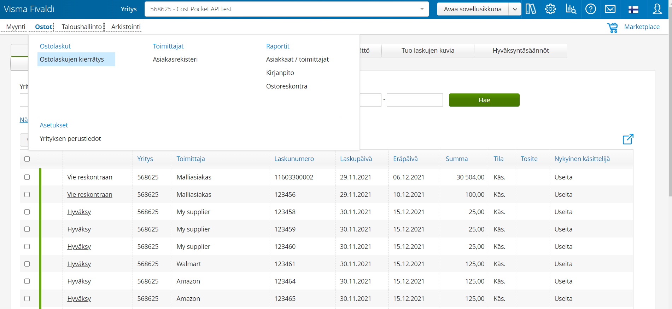Open the help question mark icon
This screenshot has height=309, width=672.
point(591,9)
